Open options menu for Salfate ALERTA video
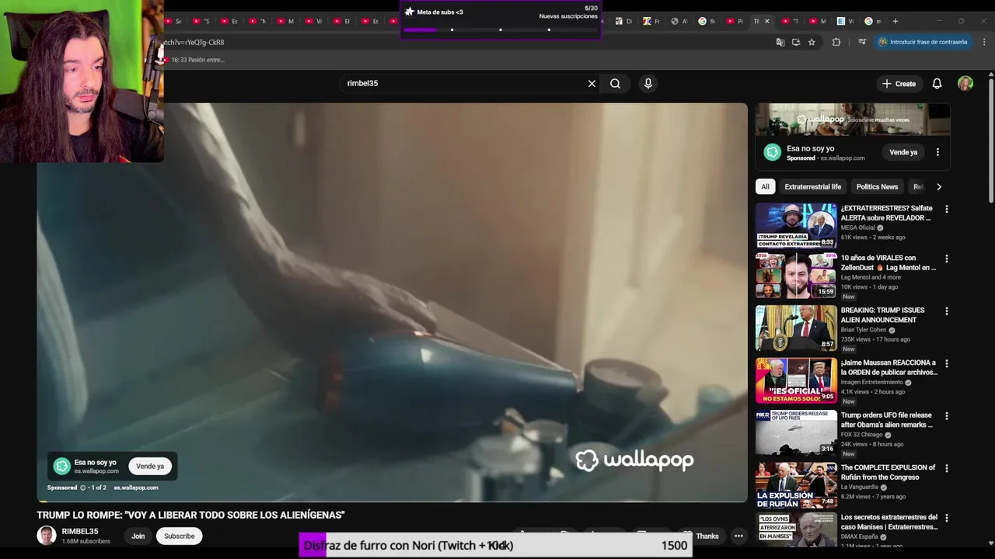Viewport: 995px width, 559px height. point(946,209)
